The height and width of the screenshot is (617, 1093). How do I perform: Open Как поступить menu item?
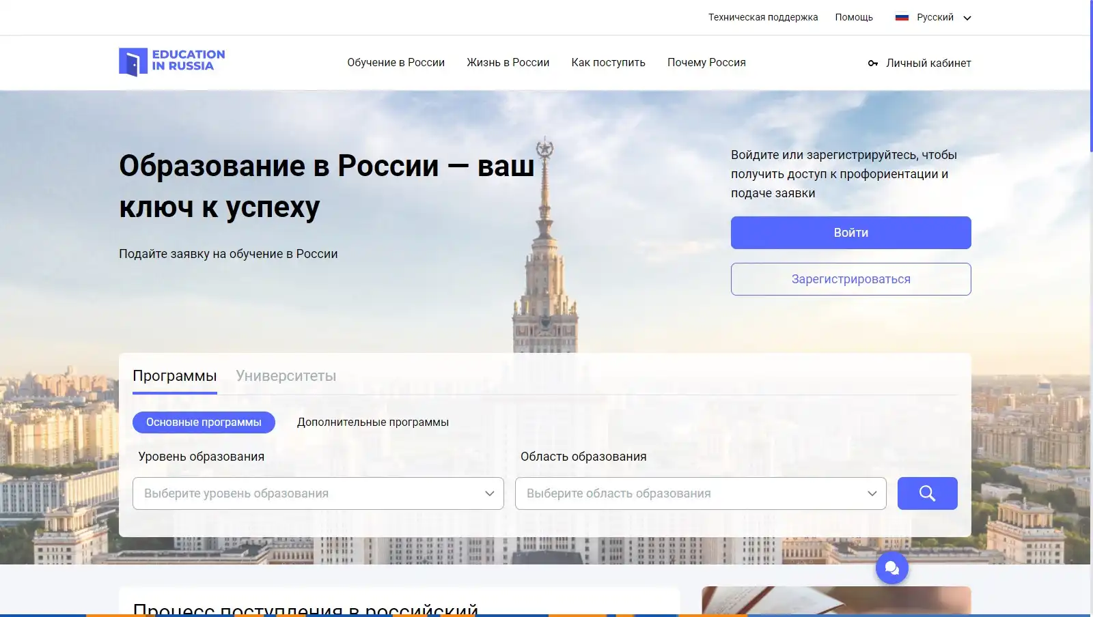point(608,63)
